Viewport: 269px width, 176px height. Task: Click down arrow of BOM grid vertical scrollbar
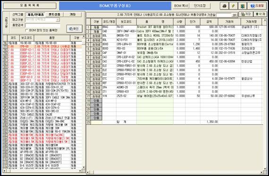pos(265,169)
